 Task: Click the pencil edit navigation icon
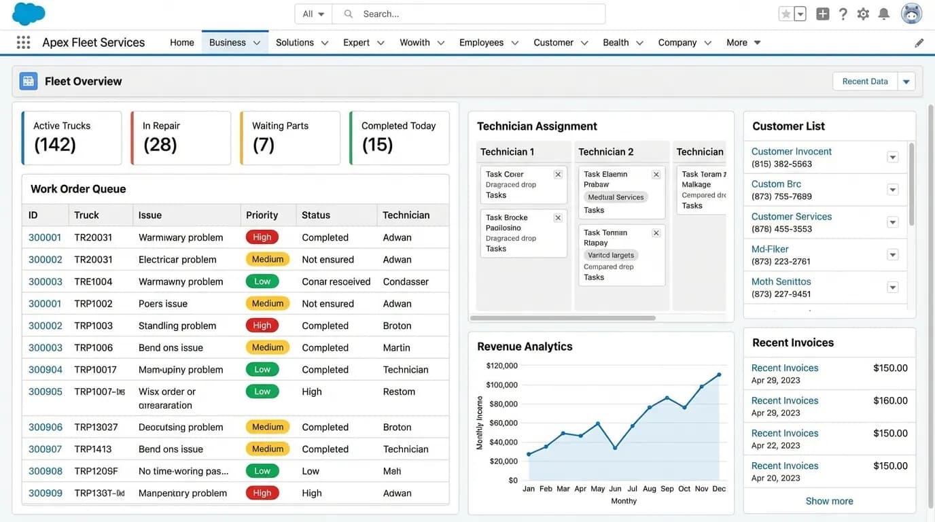point(919,43)
